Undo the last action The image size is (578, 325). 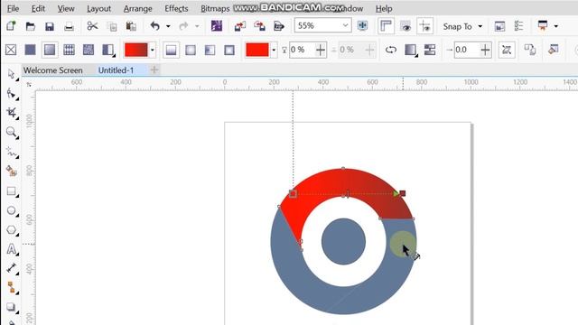[x=154, y=26]
